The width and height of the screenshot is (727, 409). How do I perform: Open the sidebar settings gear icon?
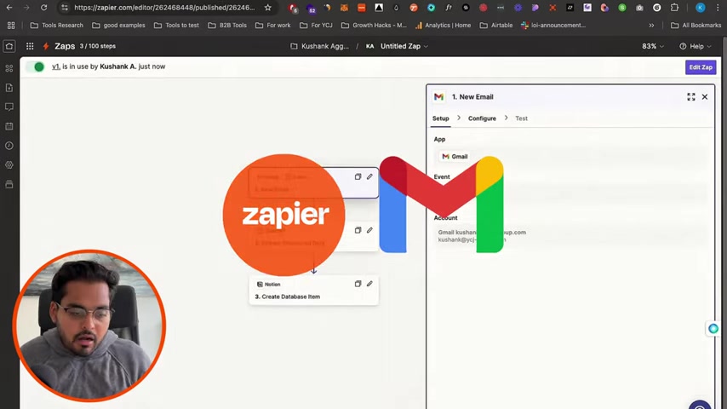click(x=9, y=164)
